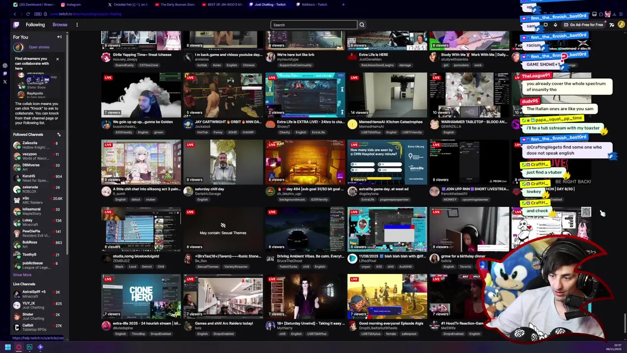The image size is (627, 353).
Task: Click the LiftedPixel channel avatar
Action: tap(352, 258)
